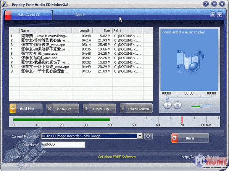Image resolution: width=229 pixels, height=171 pixels.
Task: Switch to the About tab
Action: [x=80, y=15]
